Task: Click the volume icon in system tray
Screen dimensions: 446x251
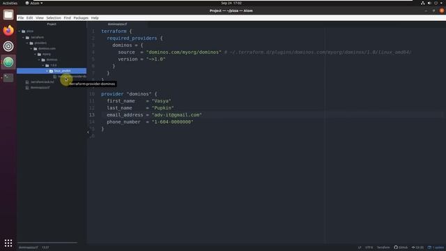Action: point(429,3)
